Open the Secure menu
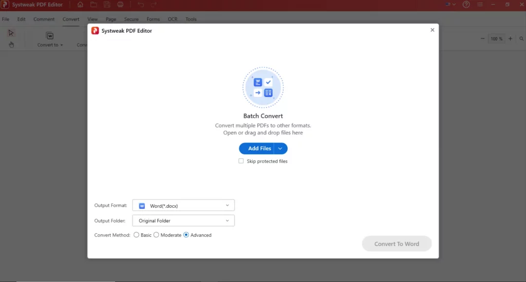 click(131, 19)
